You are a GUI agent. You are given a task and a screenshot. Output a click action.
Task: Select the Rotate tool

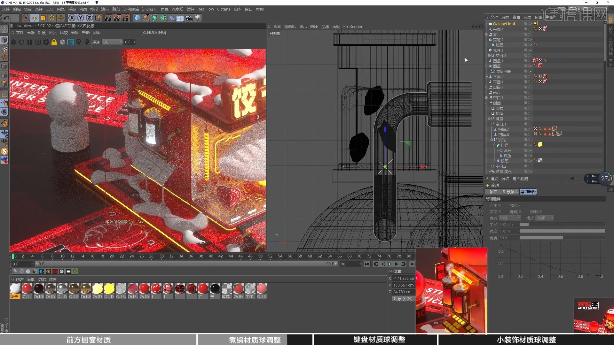(52, 18)
